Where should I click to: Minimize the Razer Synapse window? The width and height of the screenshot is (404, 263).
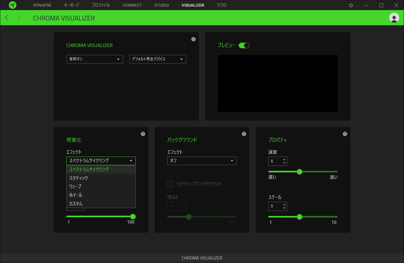tap(366, 5)
